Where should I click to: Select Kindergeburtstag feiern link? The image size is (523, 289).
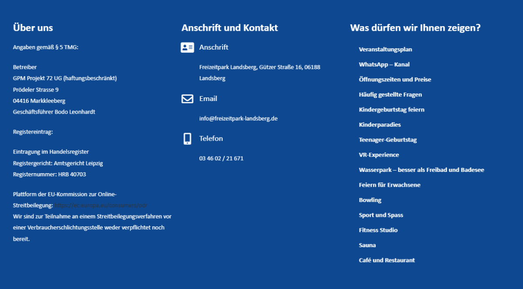coord(391,110)
